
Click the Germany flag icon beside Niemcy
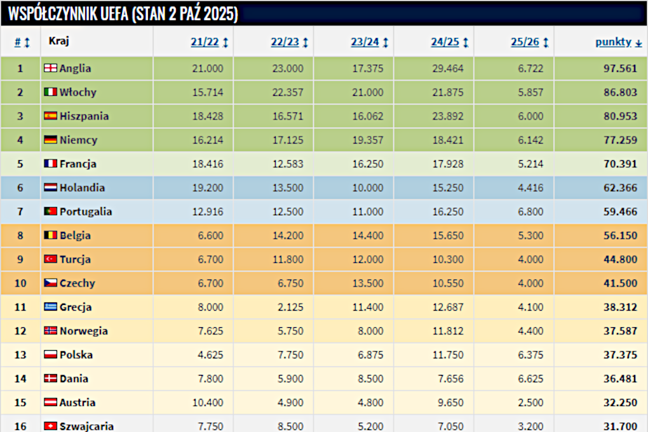tap(50, 140)
